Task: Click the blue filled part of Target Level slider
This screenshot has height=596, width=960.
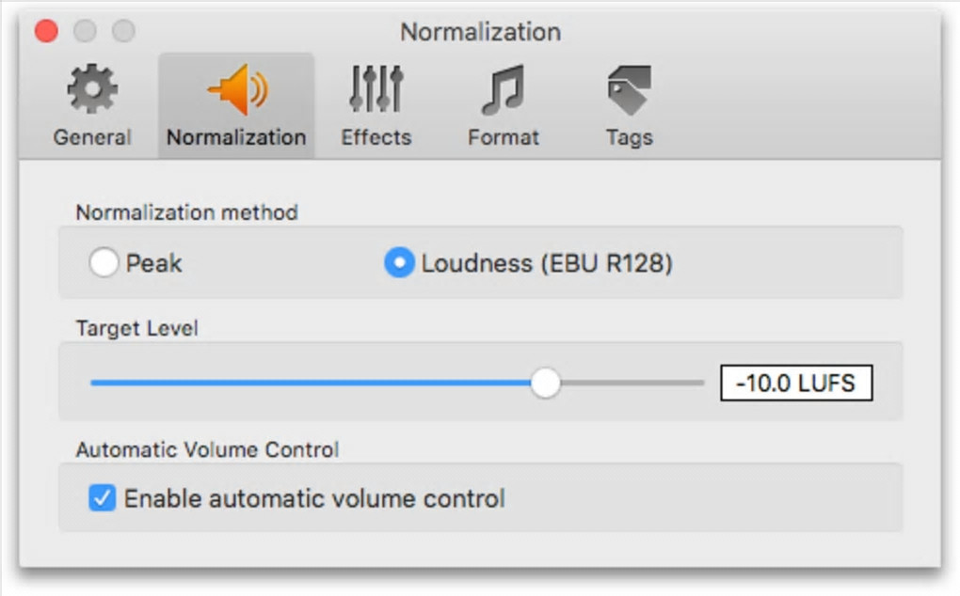Action: click(311, 383)
